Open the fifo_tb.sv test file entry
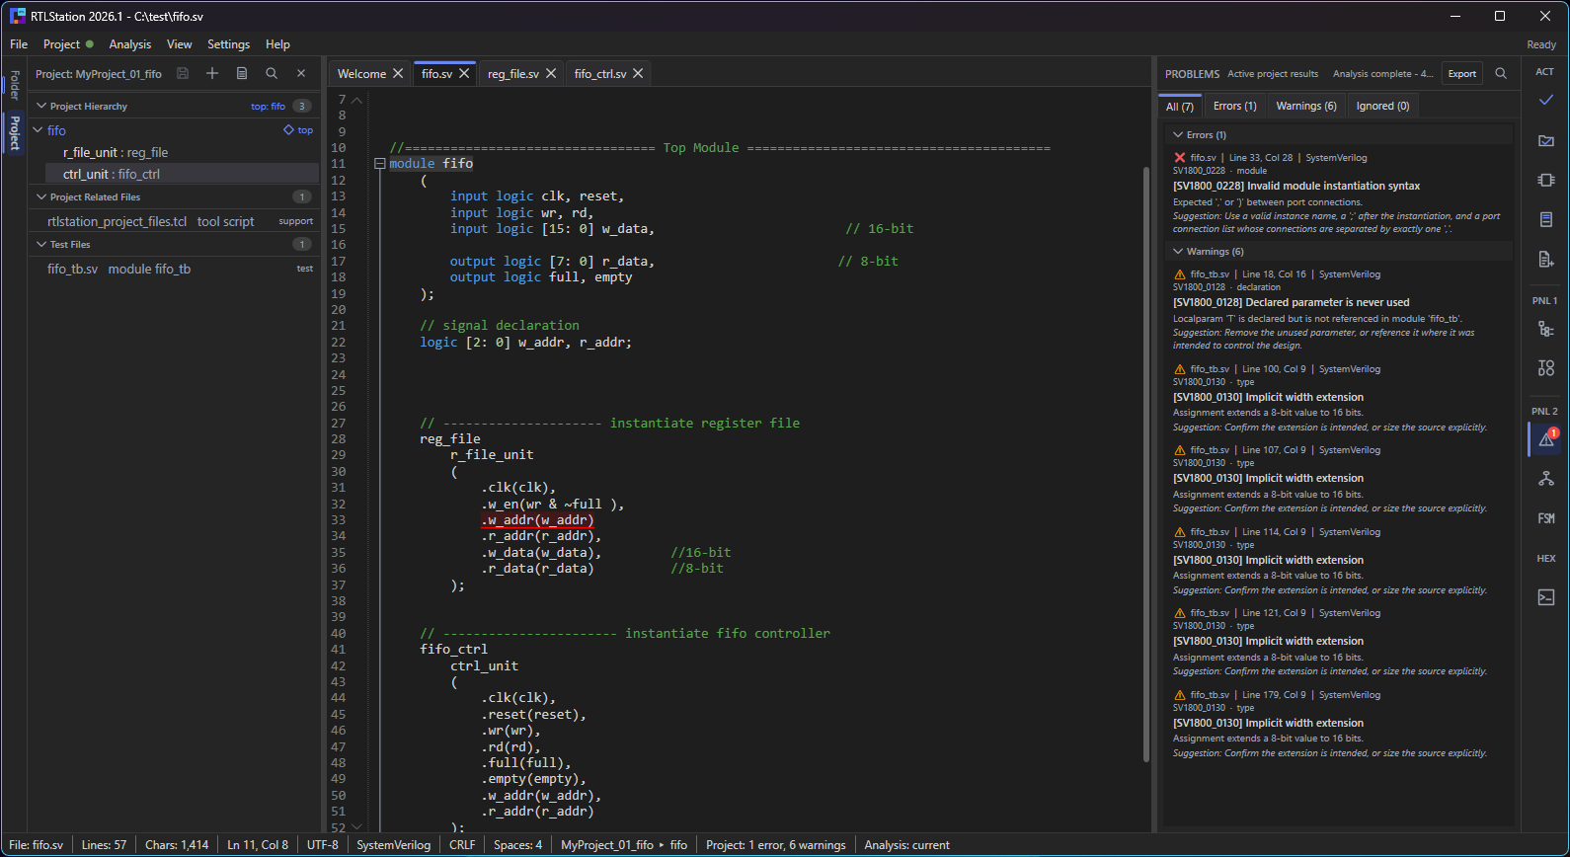Screen dimensions: 1570x857 point(173,269)
